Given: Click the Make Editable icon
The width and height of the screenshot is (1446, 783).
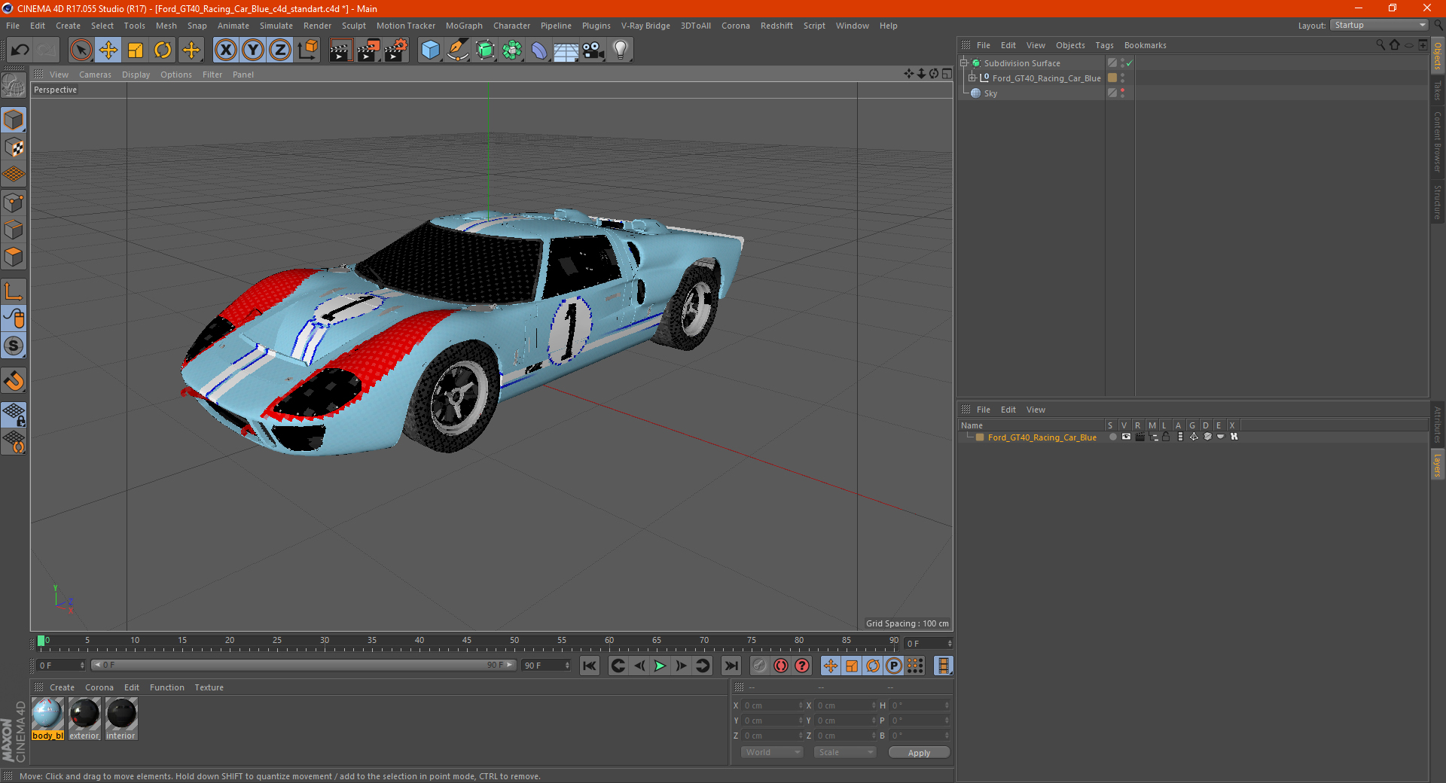Looking at the screenshot, I should [x=14, y=87].
